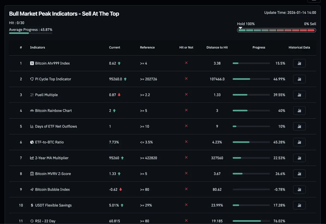Open 2-Year MA Multiplier historical data
The image size is (326, 224).
pos(299,158)
